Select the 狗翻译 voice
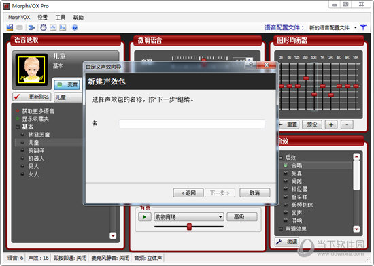 pos(36,150)
